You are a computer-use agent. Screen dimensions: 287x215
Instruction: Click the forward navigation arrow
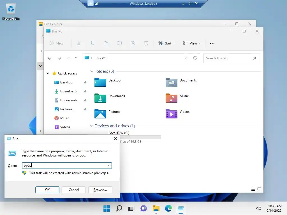click(59, 58)
